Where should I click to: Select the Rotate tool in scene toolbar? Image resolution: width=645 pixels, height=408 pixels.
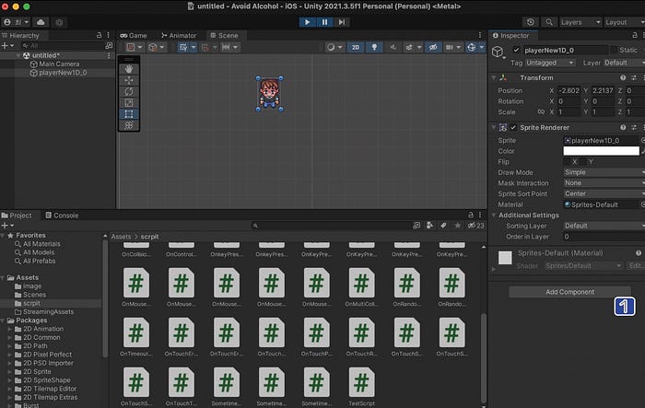click(x=129, y=91)
